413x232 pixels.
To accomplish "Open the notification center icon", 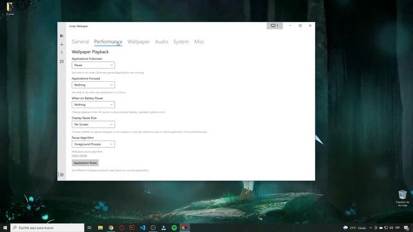I will (407, 227).
